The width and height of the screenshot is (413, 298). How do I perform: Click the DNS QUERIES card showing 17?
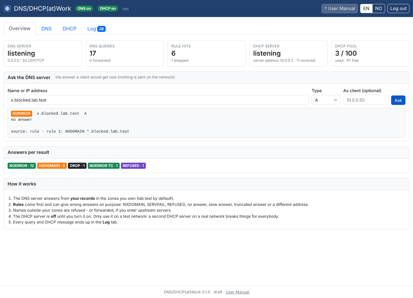click(125, 53)
